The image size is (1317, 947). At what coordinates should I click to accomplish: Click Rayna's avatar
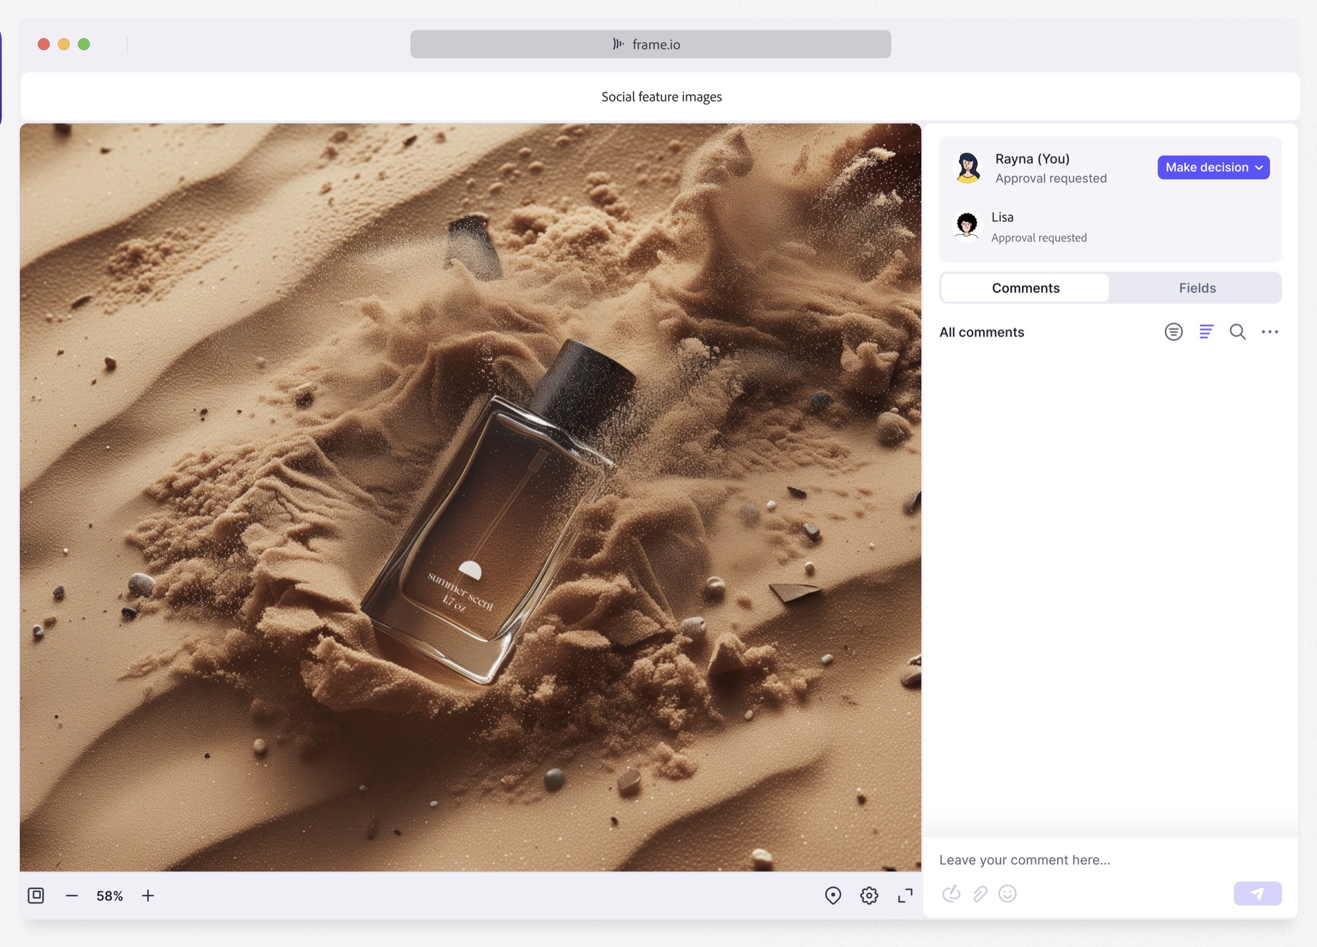(x=968, y=168)
